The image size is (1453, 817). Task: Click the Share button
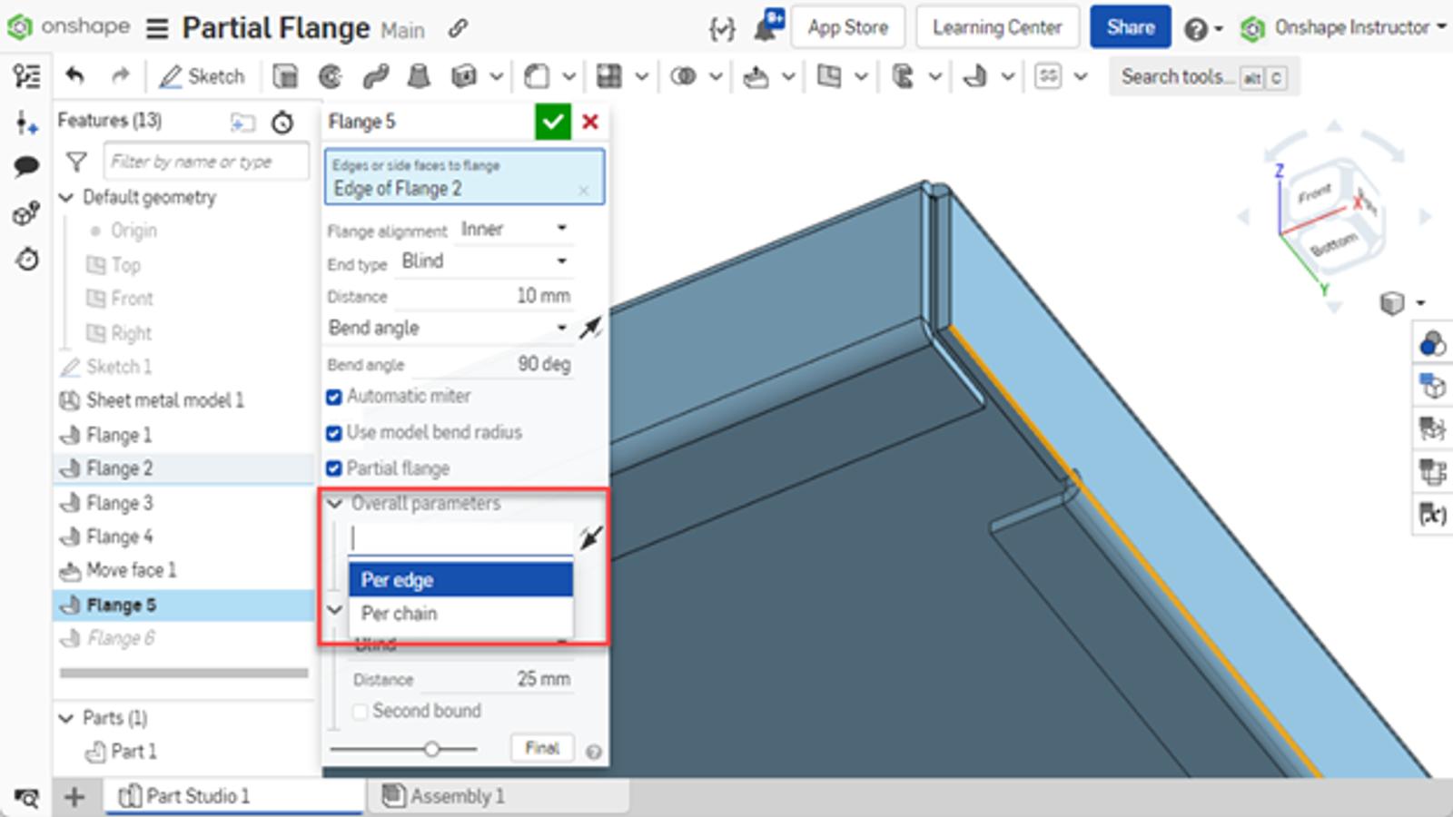1130,26
